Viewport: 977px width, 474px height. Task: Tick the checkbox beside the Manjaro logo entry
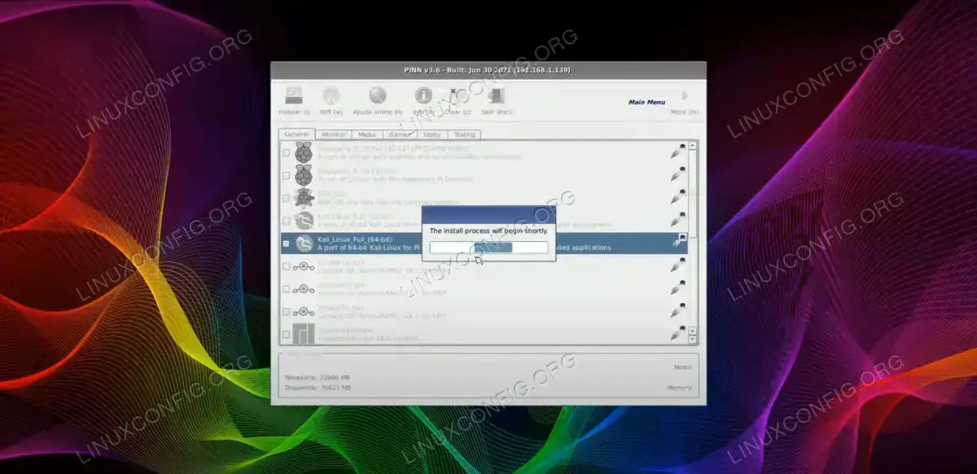[x=286, y=334]
